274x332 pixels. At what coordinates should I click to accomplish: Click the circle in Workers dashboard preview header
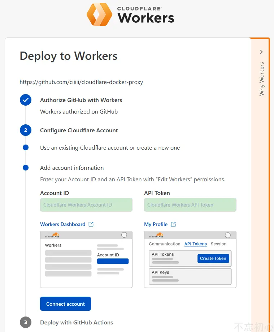tap(124, 235)
